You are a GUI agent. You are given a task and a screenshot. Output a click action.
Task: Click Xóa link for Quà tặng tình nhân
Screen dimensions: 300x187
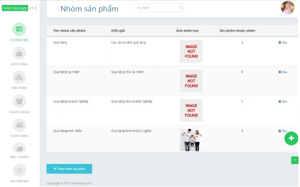[x=284, y=131]
